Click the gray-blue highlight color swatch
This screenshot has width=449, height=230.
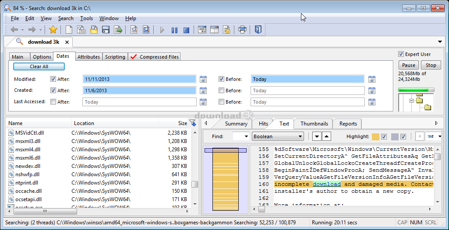click(x=395, y=136)
